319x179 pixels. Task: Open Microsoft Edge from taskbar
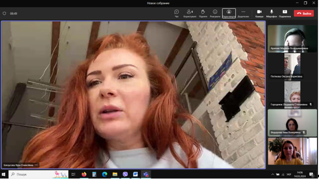[104, 175]
